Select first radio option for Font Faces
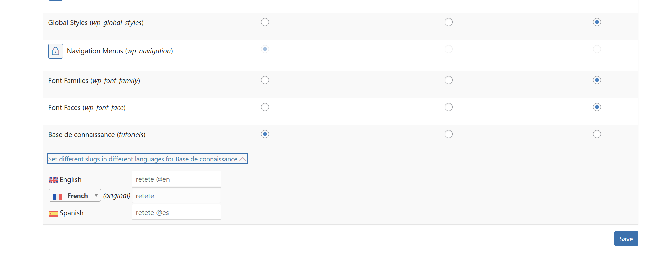Screen dimensions: 648x254 265,107
